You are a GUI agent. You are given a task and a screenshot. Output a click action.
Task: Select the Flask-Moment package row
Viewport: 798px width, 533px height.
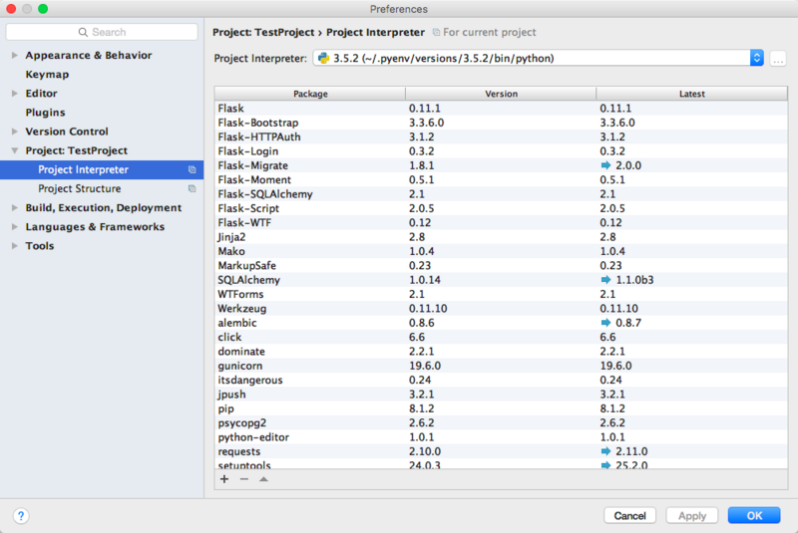click(x=501, y=179)
